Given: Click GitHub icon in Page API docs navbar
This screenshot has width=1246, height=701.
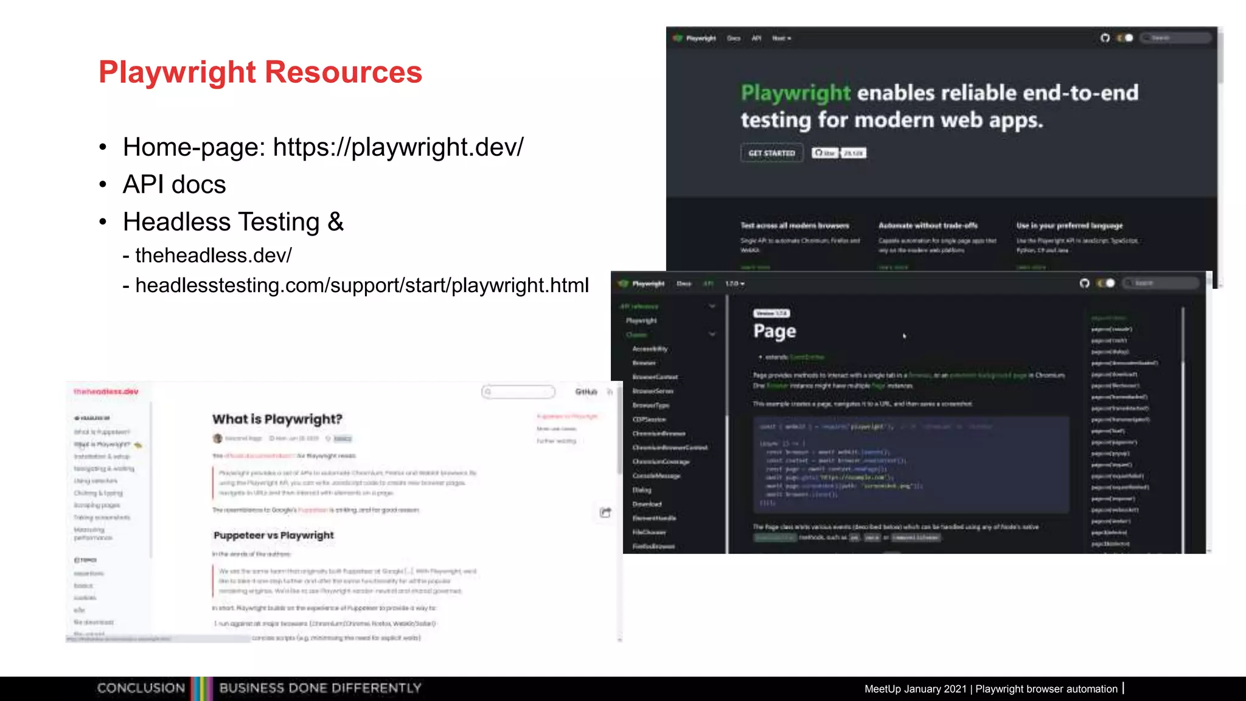Looking at the screenshot, I should click(x=1084, y=283).
